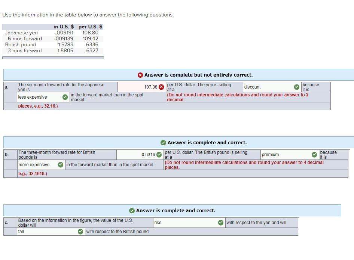
Task: Click the value .009139 in the table
Action: [64, 39]
